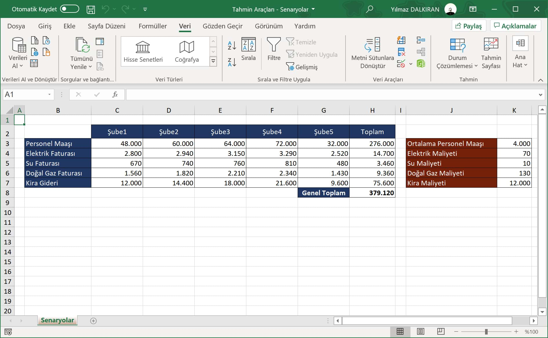Collapse the ribbon with the chevron
This screenshot has height=338, width=548.
point(540,80)
